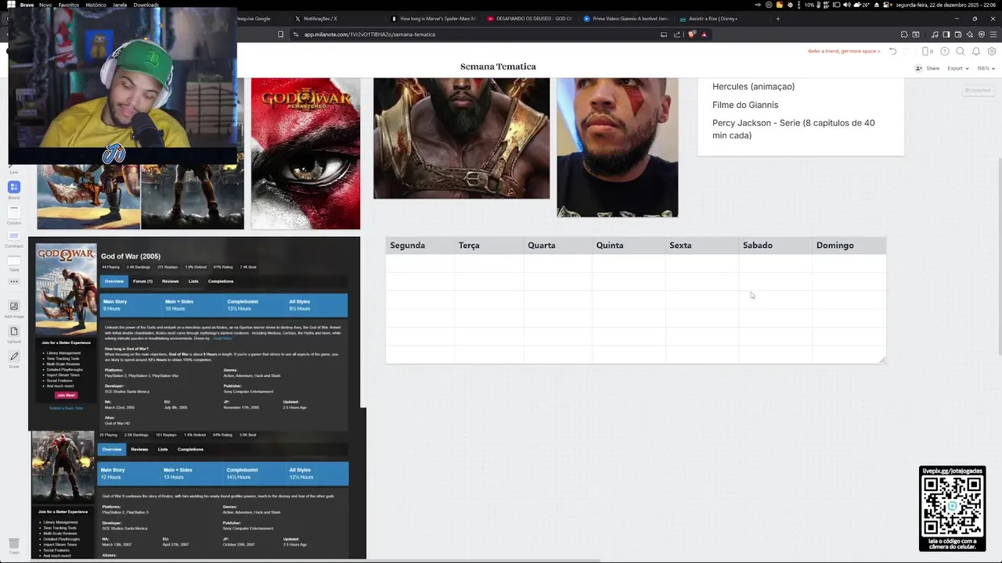Select the Terça column header cell

(488, 246)
